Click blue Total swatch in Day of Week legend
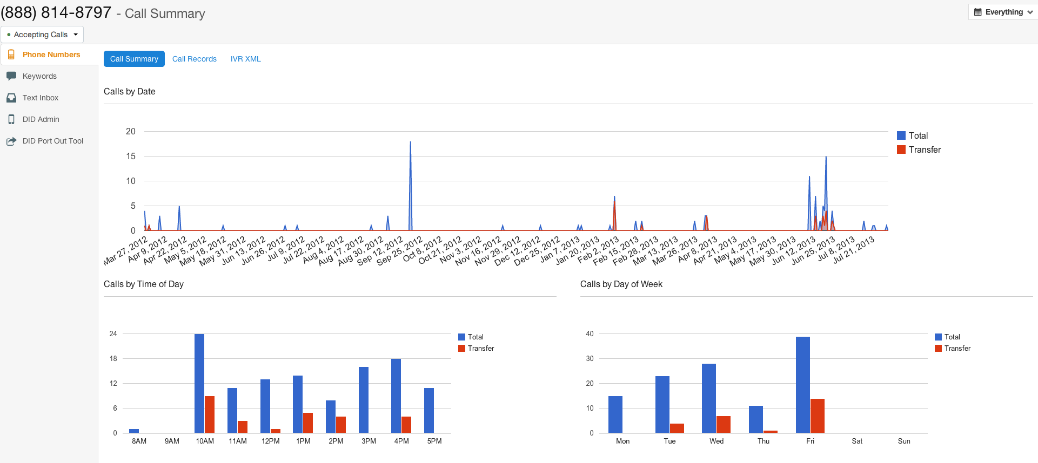Viewport: 1038px width, 463px height. pyautogui.click(x=938, y=337)
